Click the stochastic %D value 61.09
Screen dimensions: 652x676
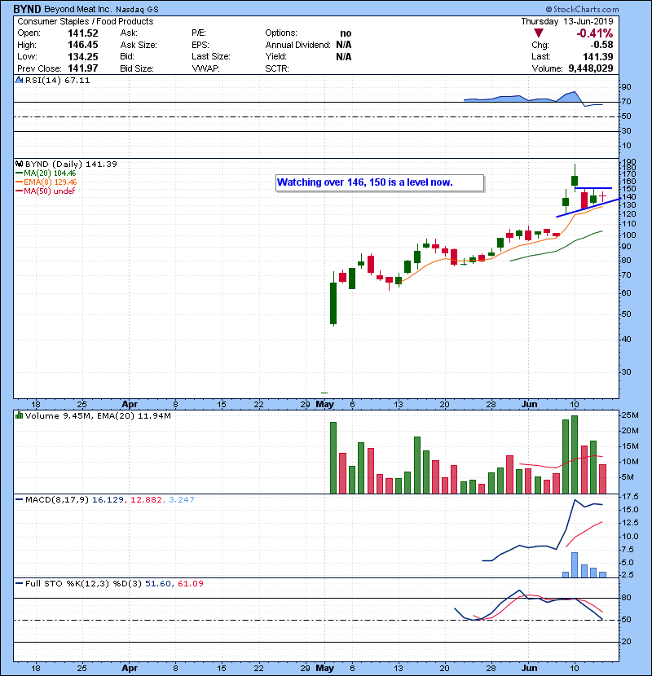pyautogui.click(x=190, y=584)
